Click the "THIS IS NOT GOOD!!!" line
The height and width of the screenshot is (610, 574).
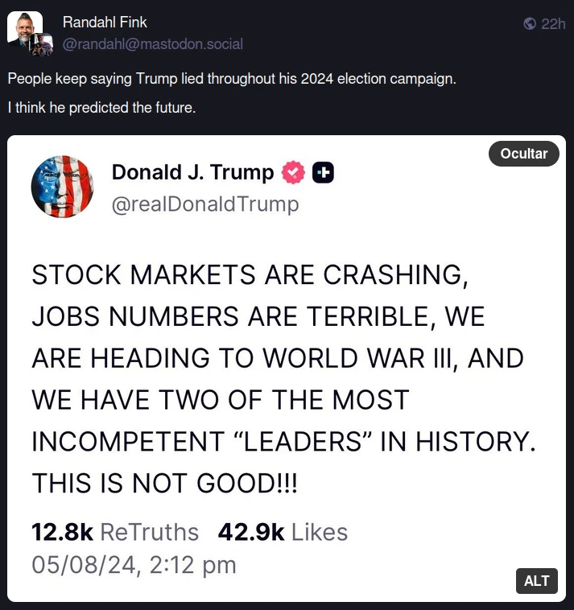163,484
